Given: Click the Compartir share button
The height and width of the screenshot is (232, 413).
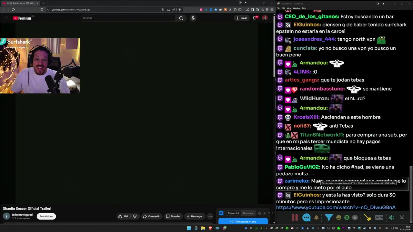Looking at the screenshot, I should click(x=151, y=216).
